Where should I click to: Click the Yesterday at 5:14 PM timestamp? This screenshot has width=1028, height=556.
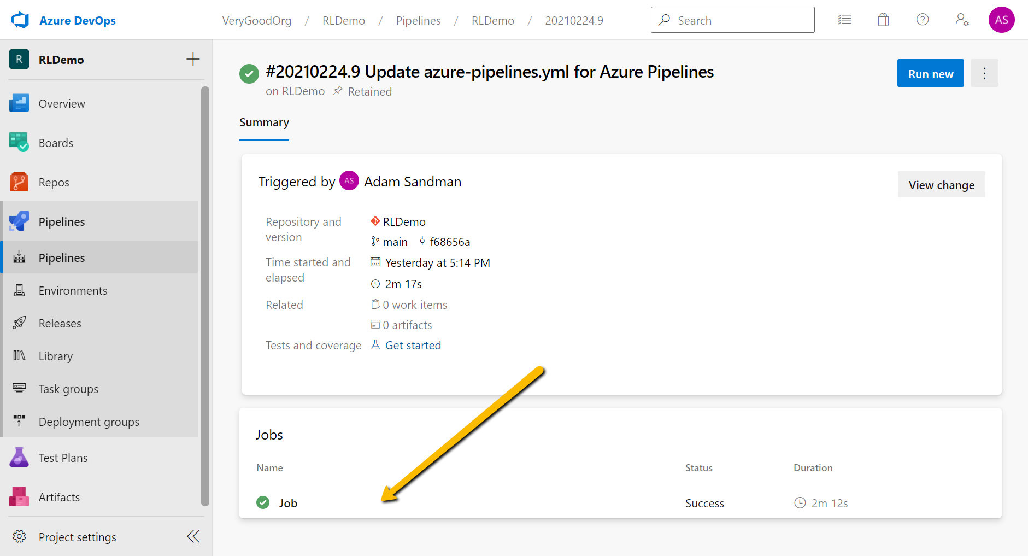[x=437, y=262]
